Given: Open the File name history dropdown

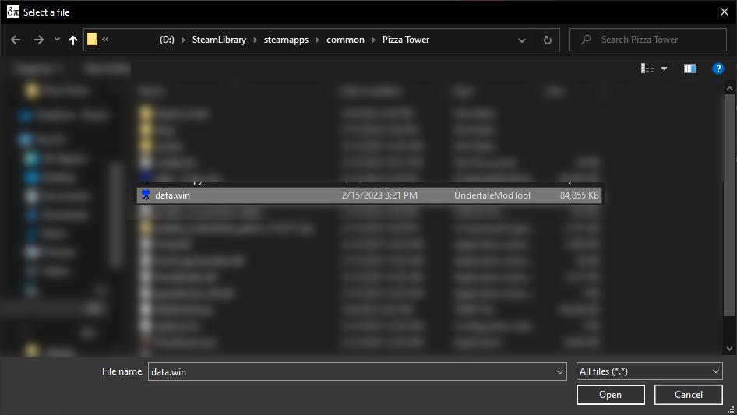Looking at the screenshot, I should (559, 371).
